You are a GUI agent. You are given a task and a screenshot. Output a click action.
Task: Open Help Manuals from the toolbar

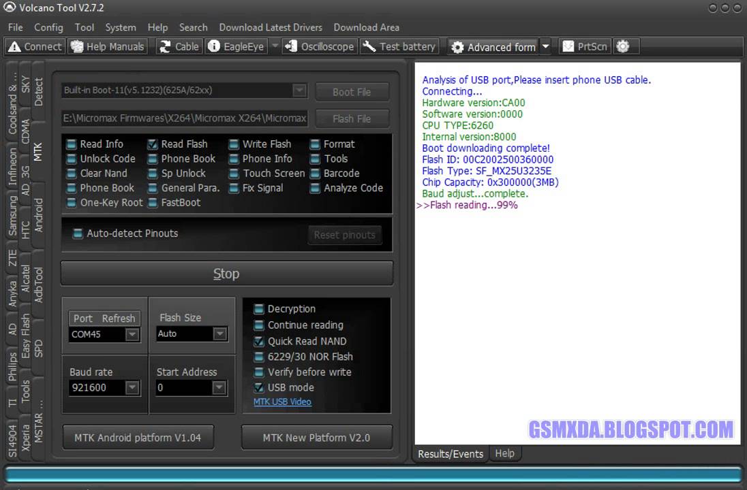(108, 47)
